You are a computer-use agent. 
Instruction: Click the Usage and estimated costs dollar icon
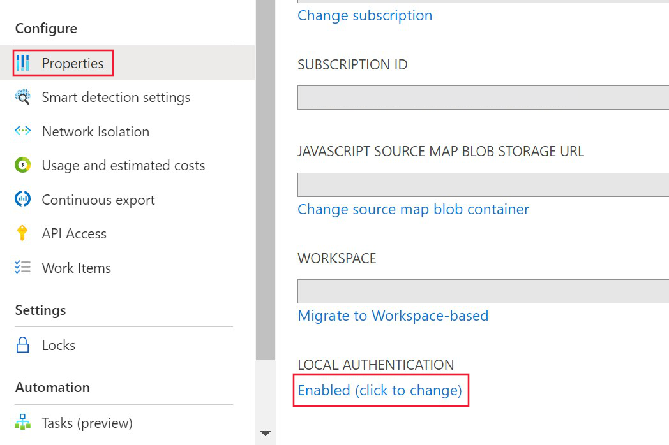pyautogui.click(x=23, y=165)
